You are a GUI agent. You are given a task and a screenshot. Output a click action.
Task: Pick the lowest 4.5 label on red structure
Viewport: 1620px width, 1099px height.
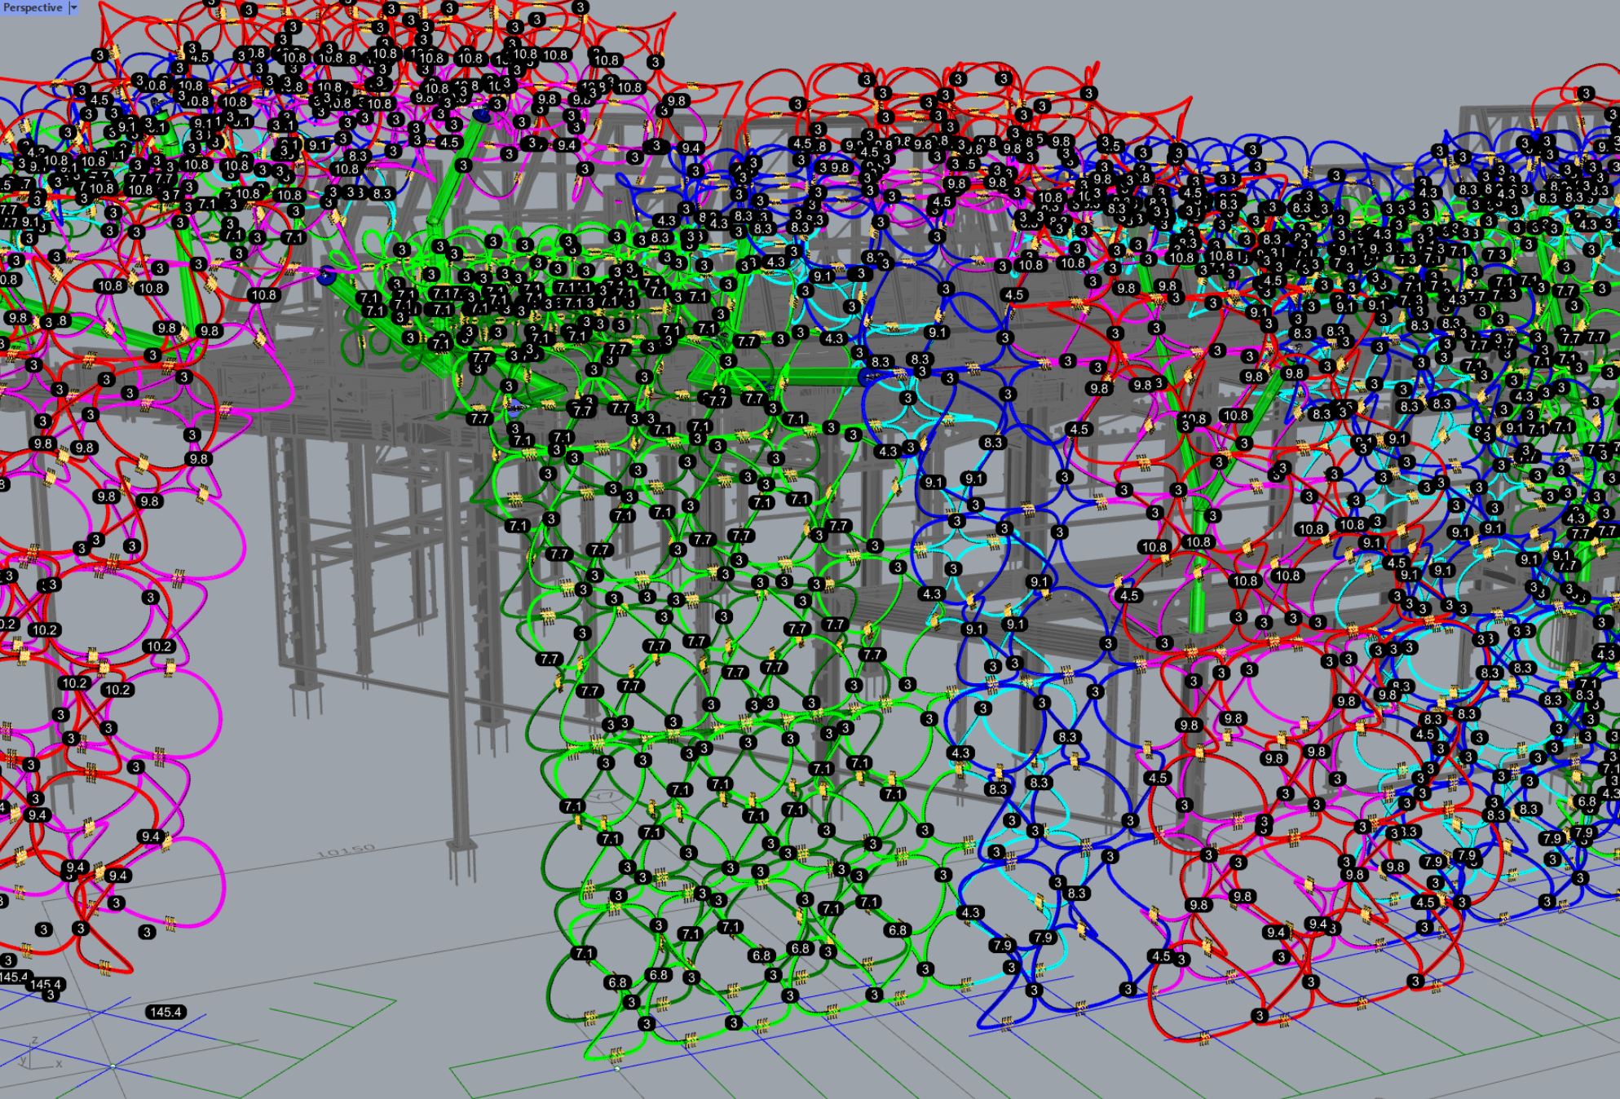coord(1160,956)
